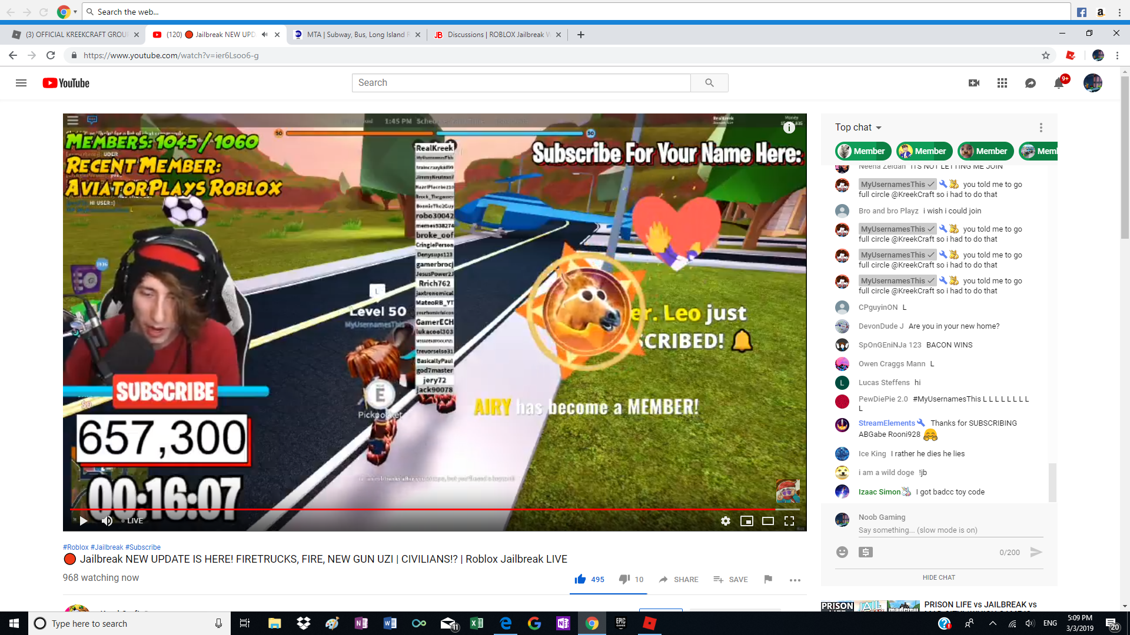Dislike the video with thumbs down

click(624, 579)
